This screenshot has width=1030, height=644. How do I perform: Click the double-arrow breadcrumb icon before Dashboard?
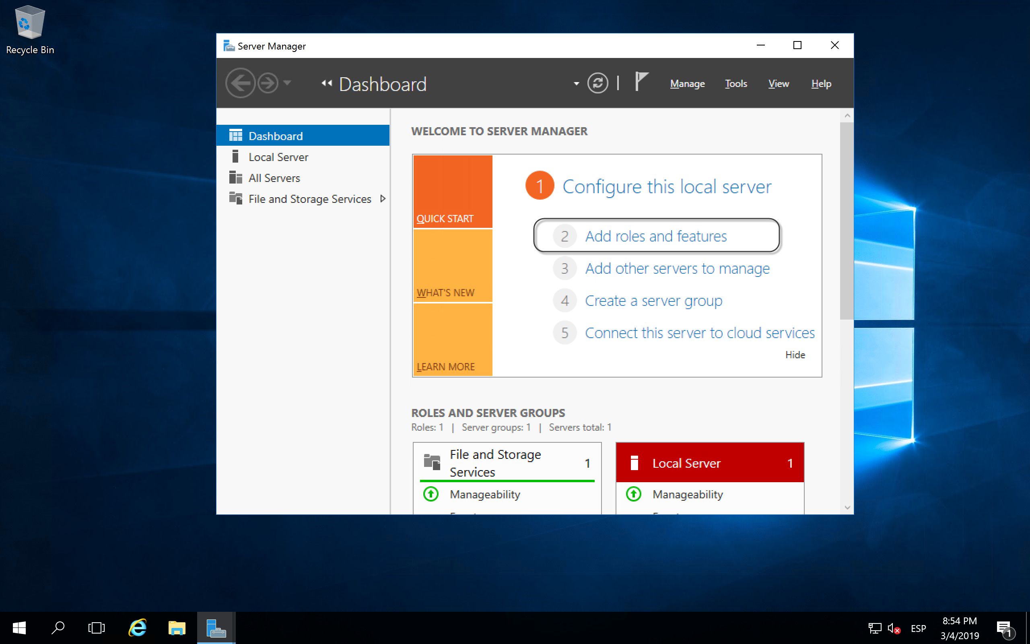326,83
